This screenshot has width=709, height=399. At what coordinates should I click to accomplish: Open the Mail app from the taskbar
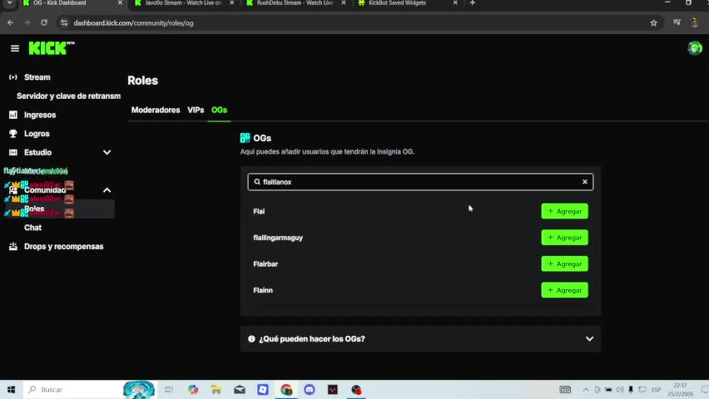240,390
